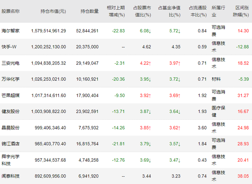Click change value -12.76 for 舜宇光学科技
Screen dimensions: 252x184
(x=118, y=160)
